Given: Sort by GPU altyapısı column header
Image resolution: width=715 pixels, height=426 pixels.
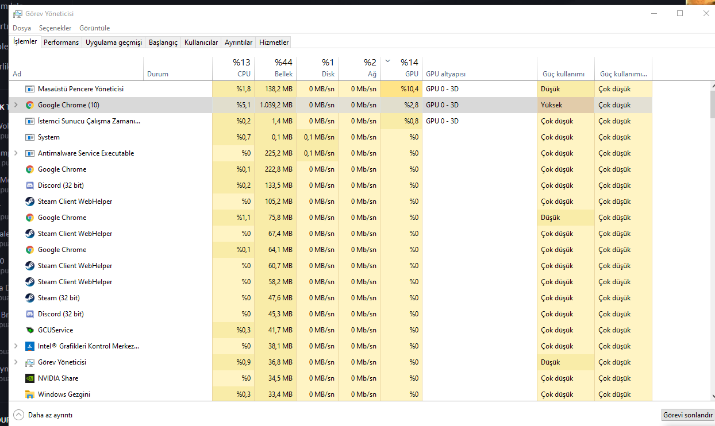Looking at the screenshot, I should click(x=479, y=69).
